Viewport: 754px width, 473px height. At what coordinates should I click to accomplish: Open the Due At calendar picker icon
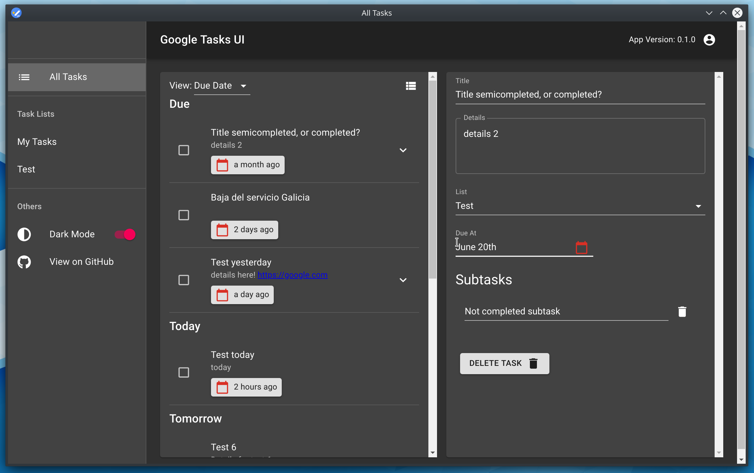click(x=581, y=247)
